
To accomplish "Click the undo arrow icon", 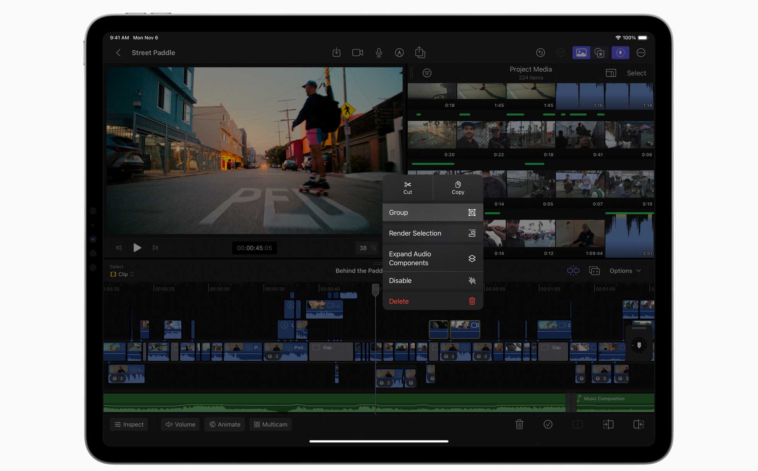I will [x=540, y=53].
